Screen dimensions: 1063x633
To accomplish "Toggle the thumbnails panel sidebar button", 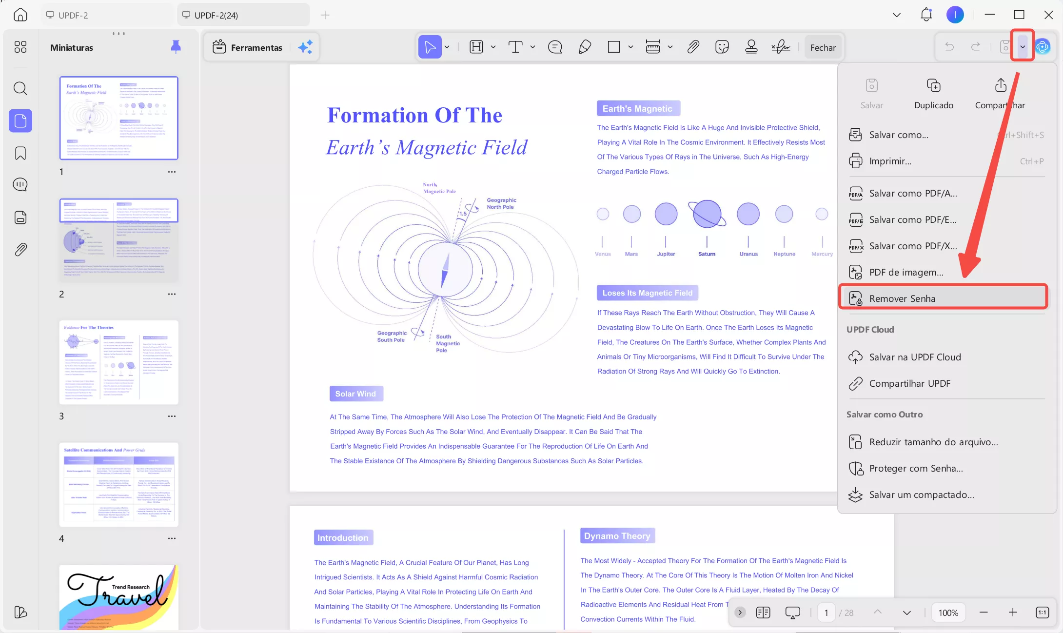I will tap(20, 120).
